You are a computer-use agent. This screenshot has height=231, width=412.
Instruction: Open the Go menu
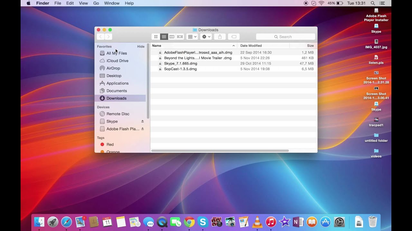pyautogui.click(x=96, y=3)
